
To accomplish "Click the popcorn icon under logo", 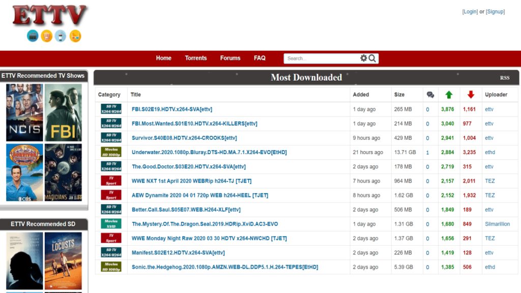I will point(46,36).
